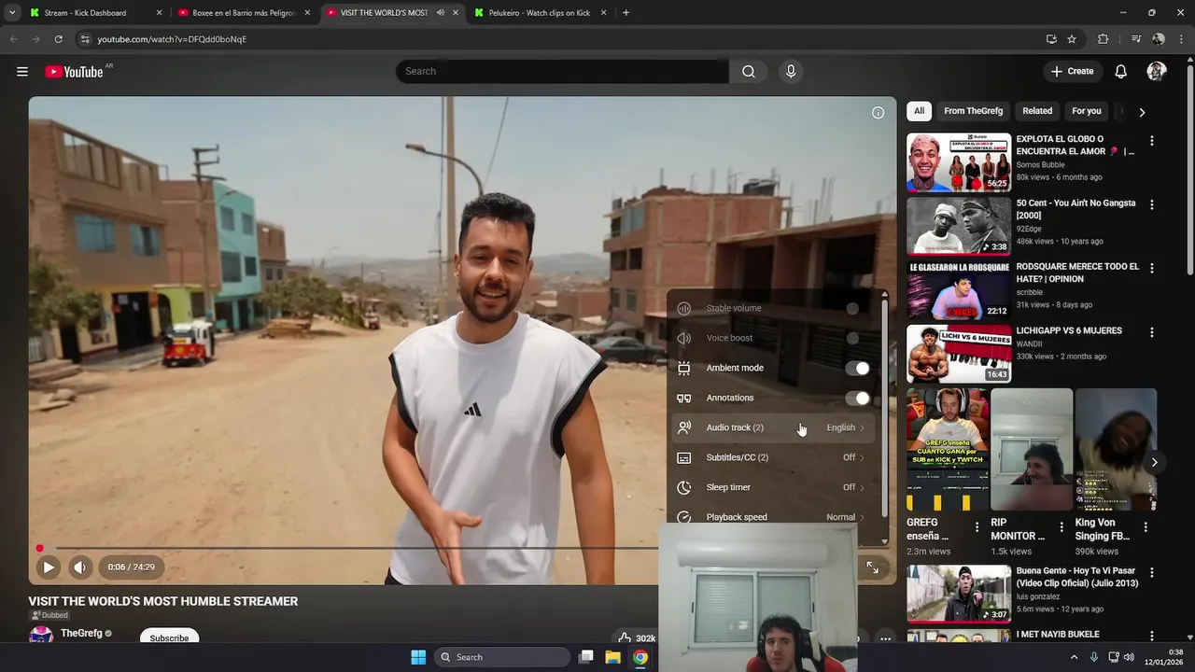Open Audio track submenu
Viewport: 1195px width, 672px height.
tap(774, 427)
